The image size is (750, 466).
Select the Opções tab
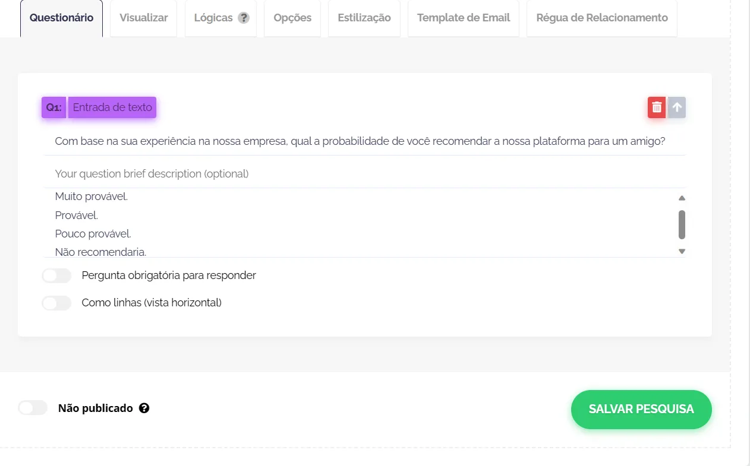pyautogui.click(x=292, y=18)
